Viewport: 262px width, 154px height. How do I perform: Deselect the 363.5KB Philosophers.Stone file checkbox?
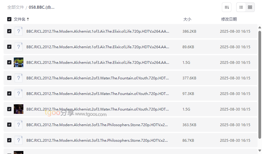9,125
